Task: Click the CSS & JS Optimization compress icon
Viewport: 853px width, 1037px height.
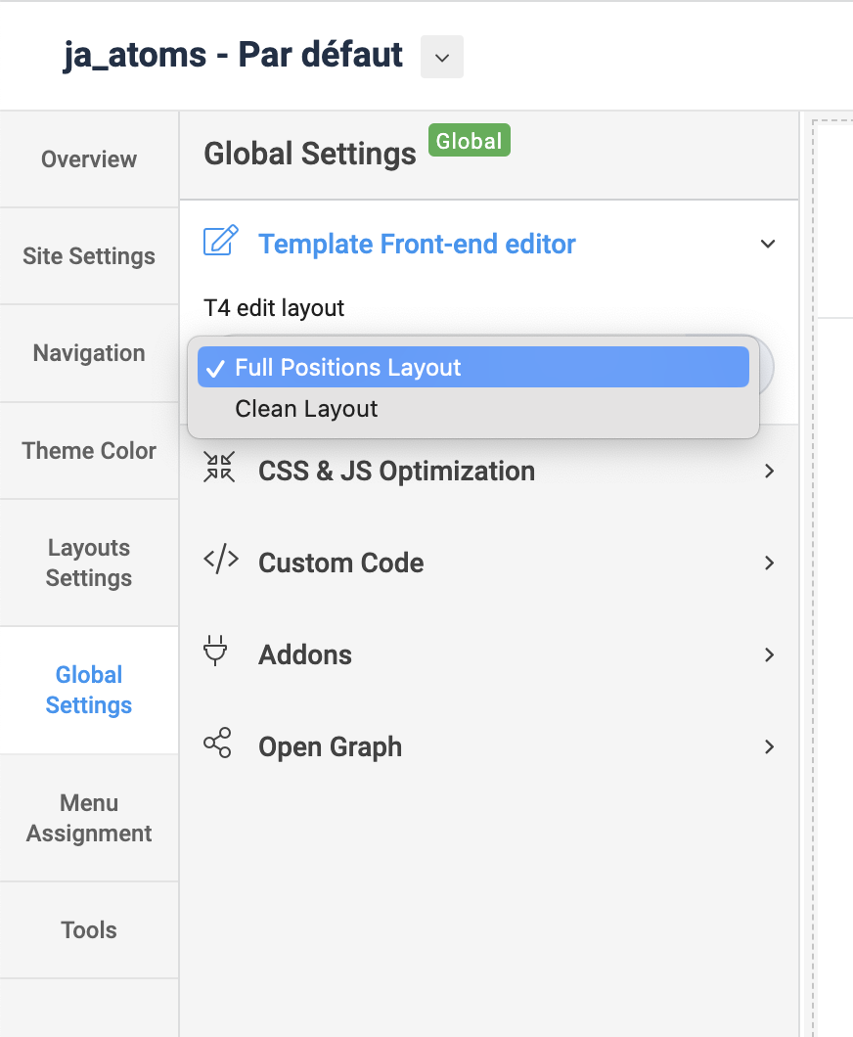Action: (x=219, y=469)
